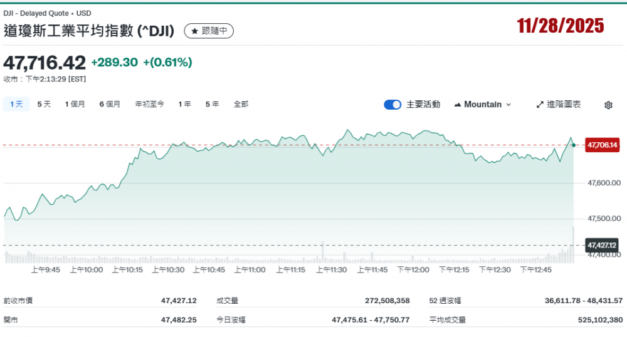
Task: Click the 47,427.12 previous close marker on axis
Action: point(602,245)
